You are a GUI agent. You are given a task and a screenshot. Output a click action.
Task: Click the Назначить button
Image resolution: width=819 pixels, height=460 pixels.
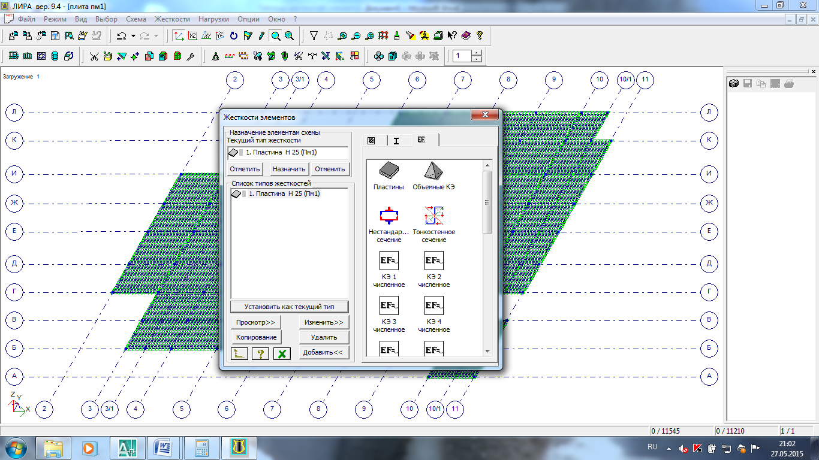[x=289, y=169]
